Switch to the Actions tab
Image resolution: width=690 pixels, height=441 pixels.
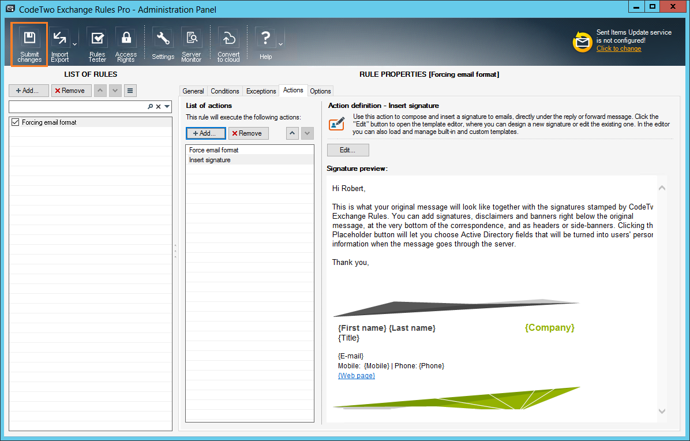pyautogui.click(x=293, y=90)
